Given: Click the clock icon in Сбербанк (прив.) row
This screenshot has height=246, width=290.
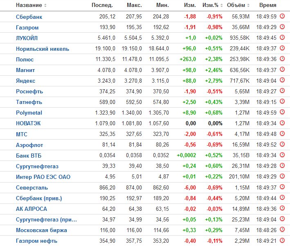Looking at the screenshot, I should pos(282,198).
